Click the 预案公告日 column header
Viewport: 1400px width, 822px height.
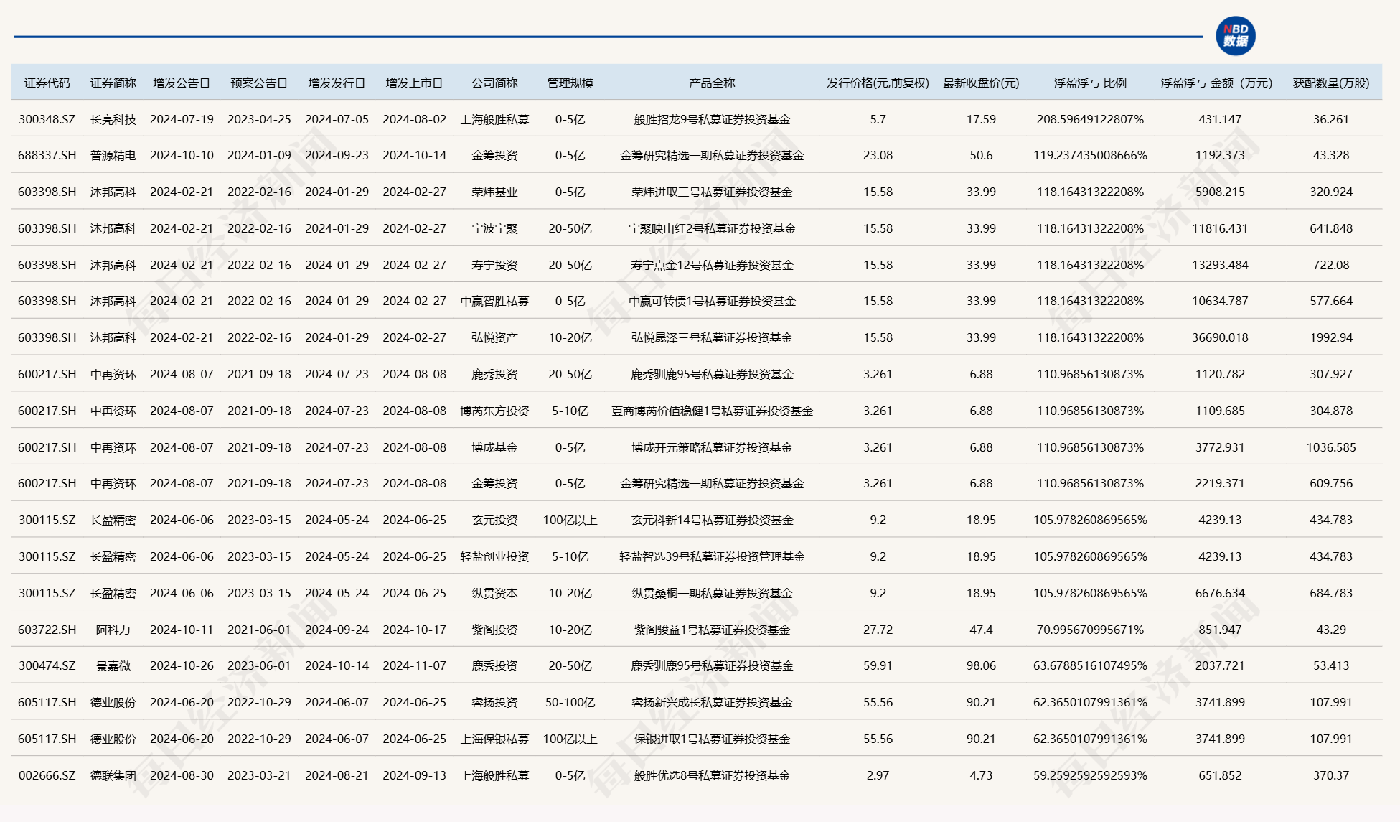(x=259, y=83)
